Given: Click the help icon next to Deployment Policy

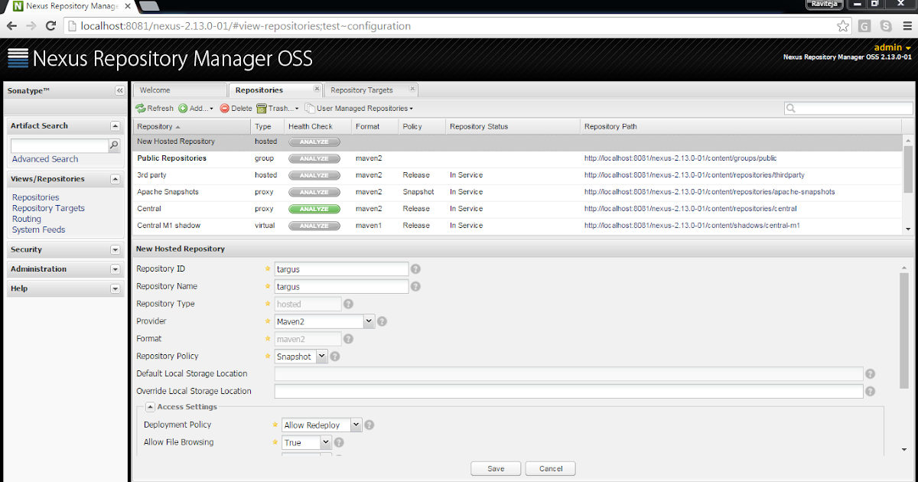Looking at the screenshot, I should pyautogui.click(x=369, y=425).
